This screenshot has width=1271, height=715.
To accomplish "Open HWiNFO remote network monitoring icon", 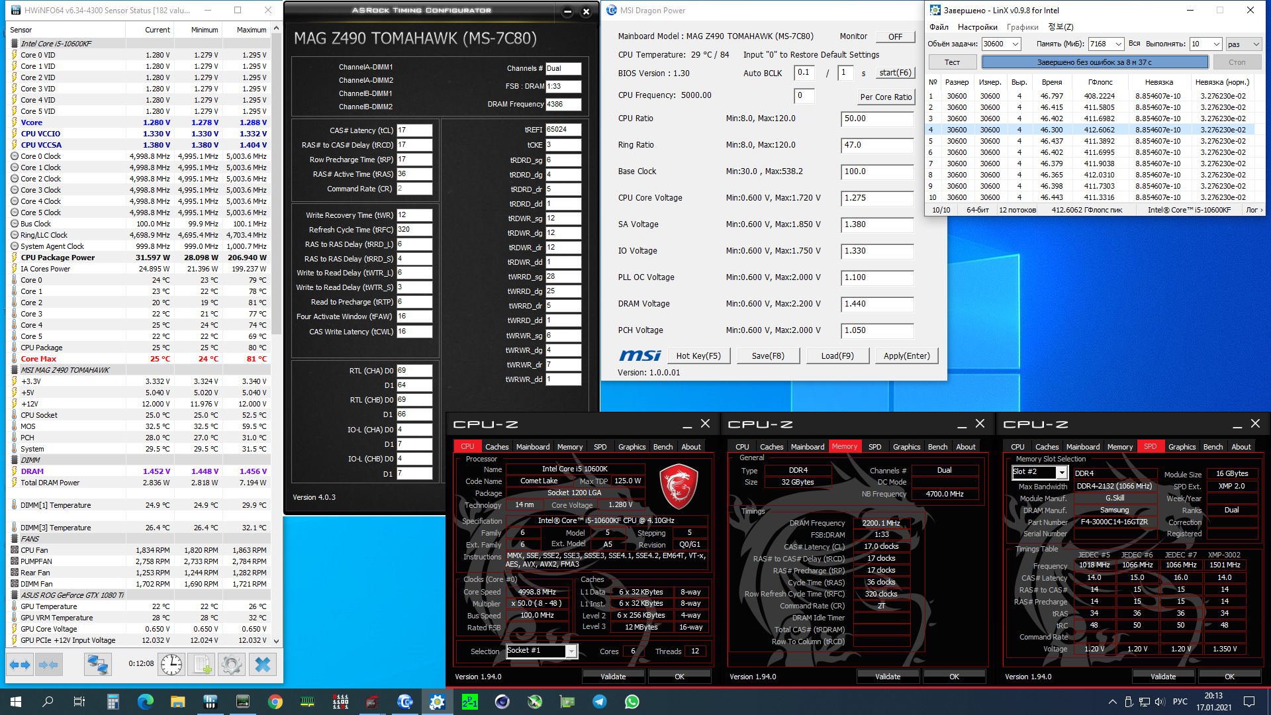I will (x=98, y=664).
